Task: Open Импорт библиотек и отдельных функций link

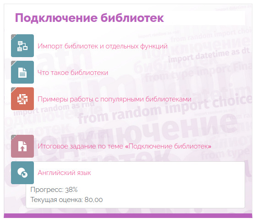Action: 103,46
